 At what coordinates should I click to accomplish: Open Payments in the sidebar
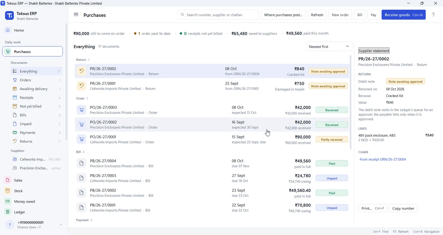(37, 133)
